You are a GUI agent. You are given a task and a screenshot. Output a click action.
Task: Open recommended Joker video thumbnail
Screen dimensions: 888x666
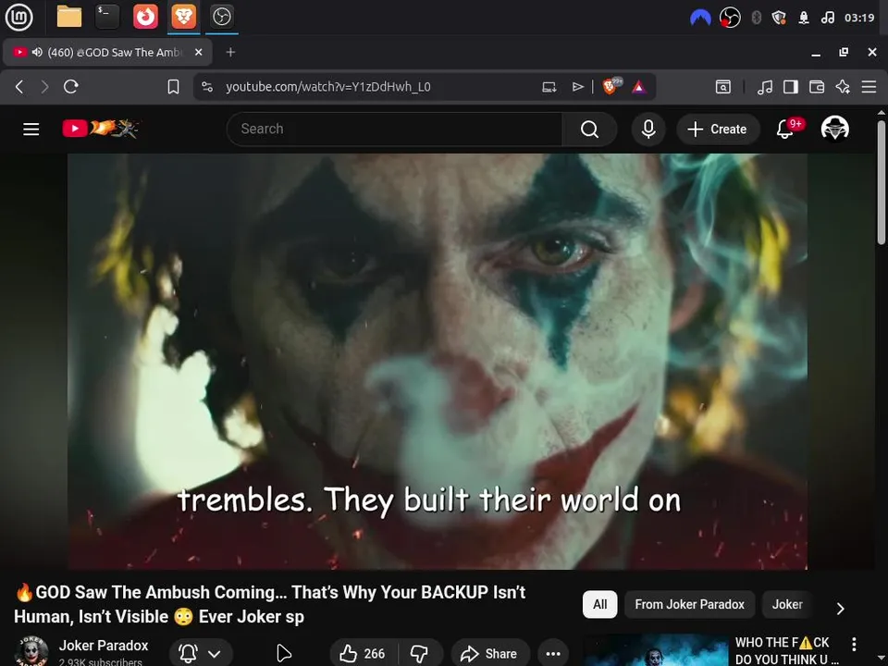(655, 650)
